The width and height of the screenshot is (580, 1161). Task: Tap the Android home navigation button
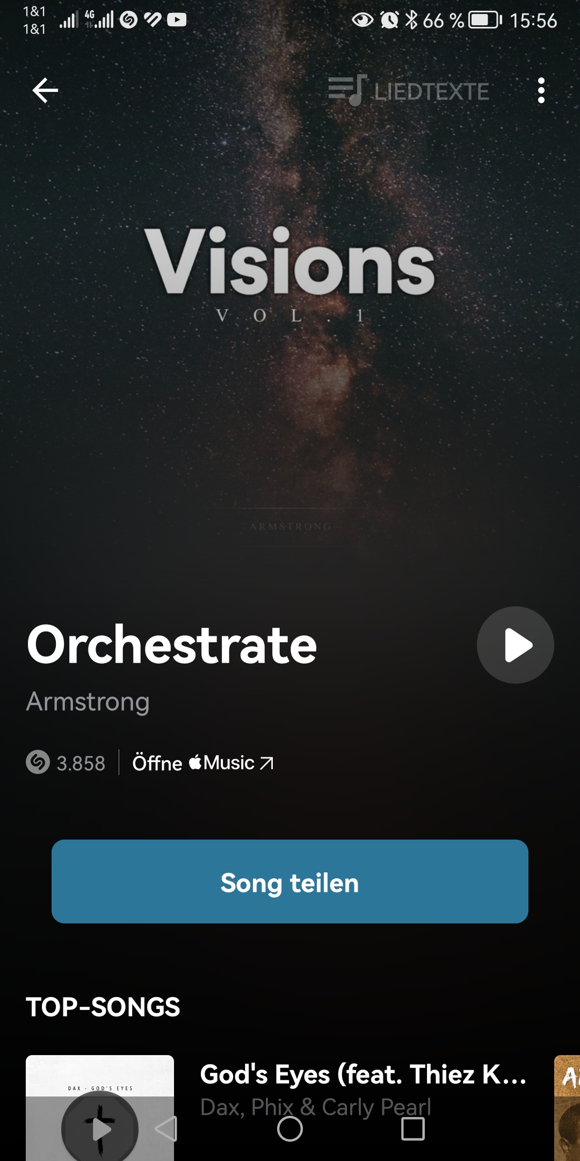(290, 1129)
